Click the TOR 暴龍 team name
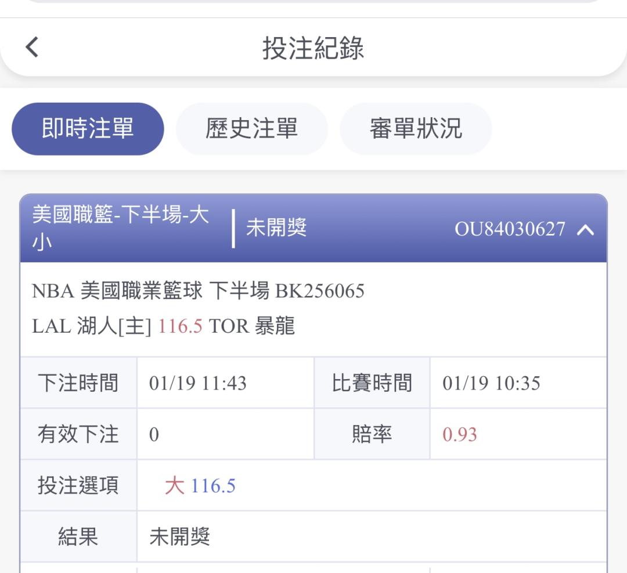This screenshot has width=627, height=573. click(x=252, y=326)
